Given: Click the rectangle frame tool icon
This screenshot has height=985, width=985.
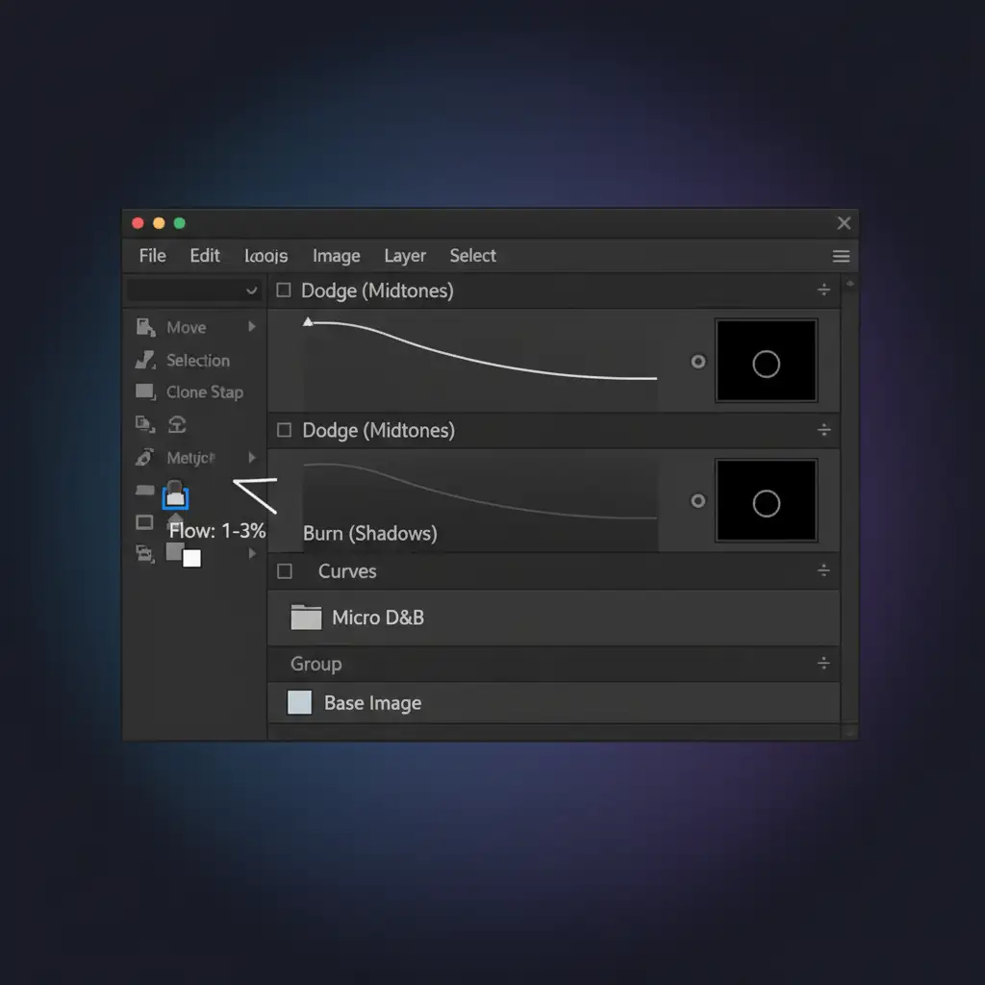Looking at the screenshot, I should 145,522.
